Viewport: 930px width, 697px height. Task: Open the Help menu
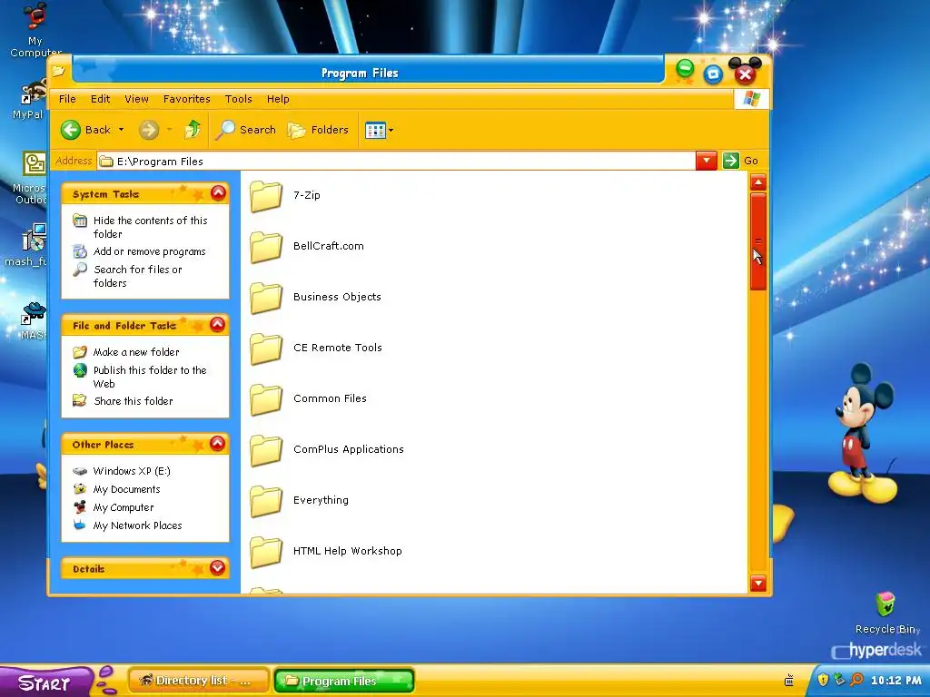pyautogui.click(x=278, y=99)
